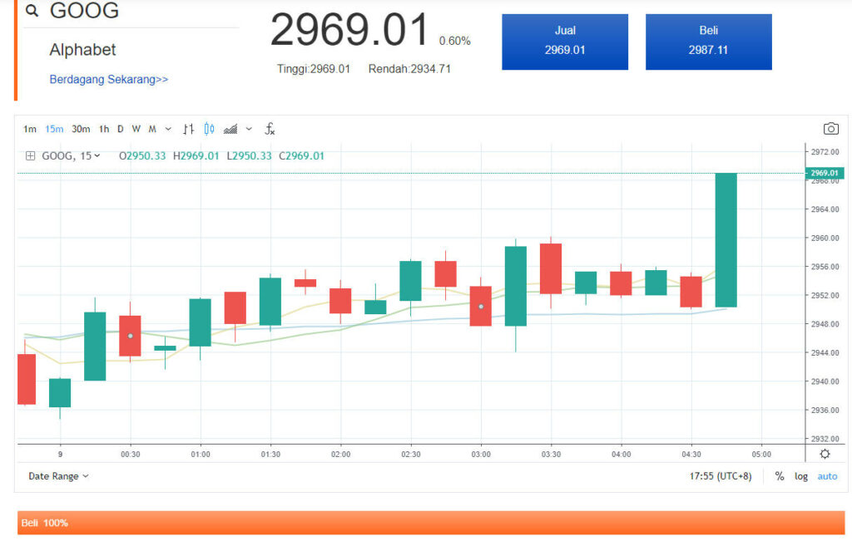Click the C2969.01 close value in legend
The height and width of the screenshot is (541, 852).
[301, 156]
